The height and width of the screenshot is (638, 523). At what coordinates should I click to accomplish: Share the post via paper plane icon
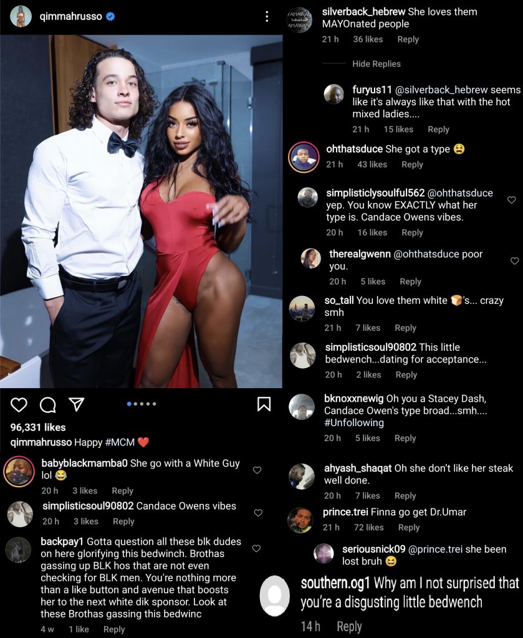click(76, 404)
